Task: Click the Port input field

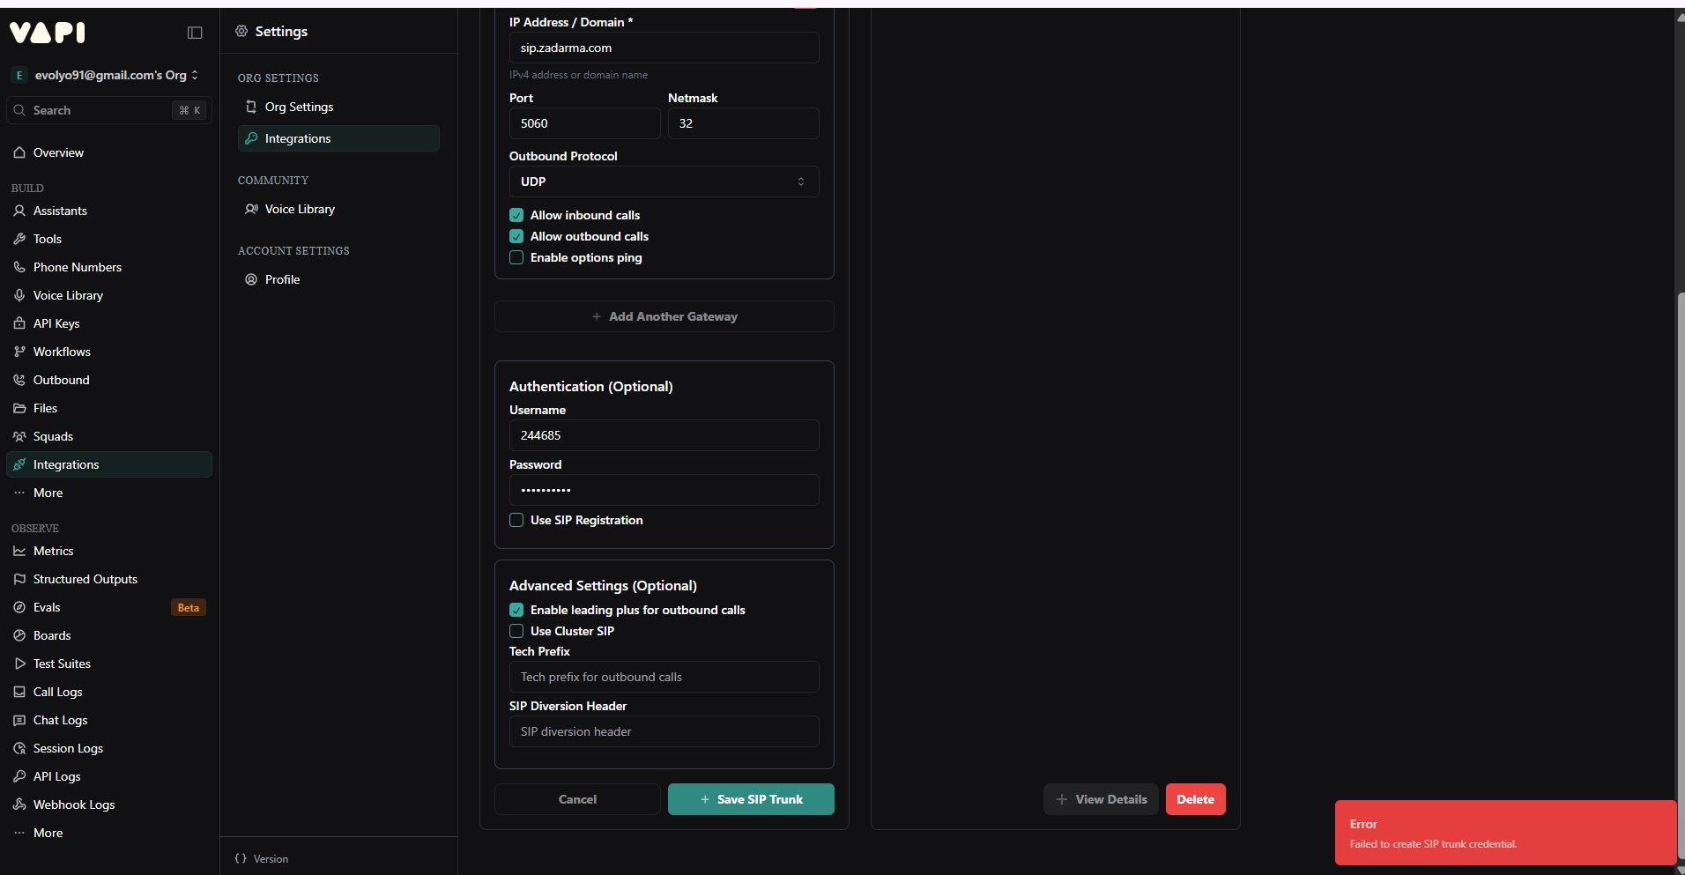Action: 585,123
